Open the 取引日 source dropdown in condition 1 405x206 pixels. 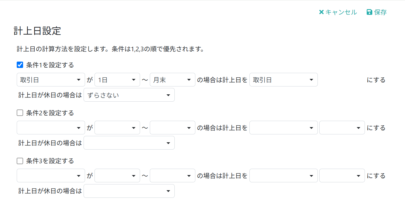pos(51,80)
